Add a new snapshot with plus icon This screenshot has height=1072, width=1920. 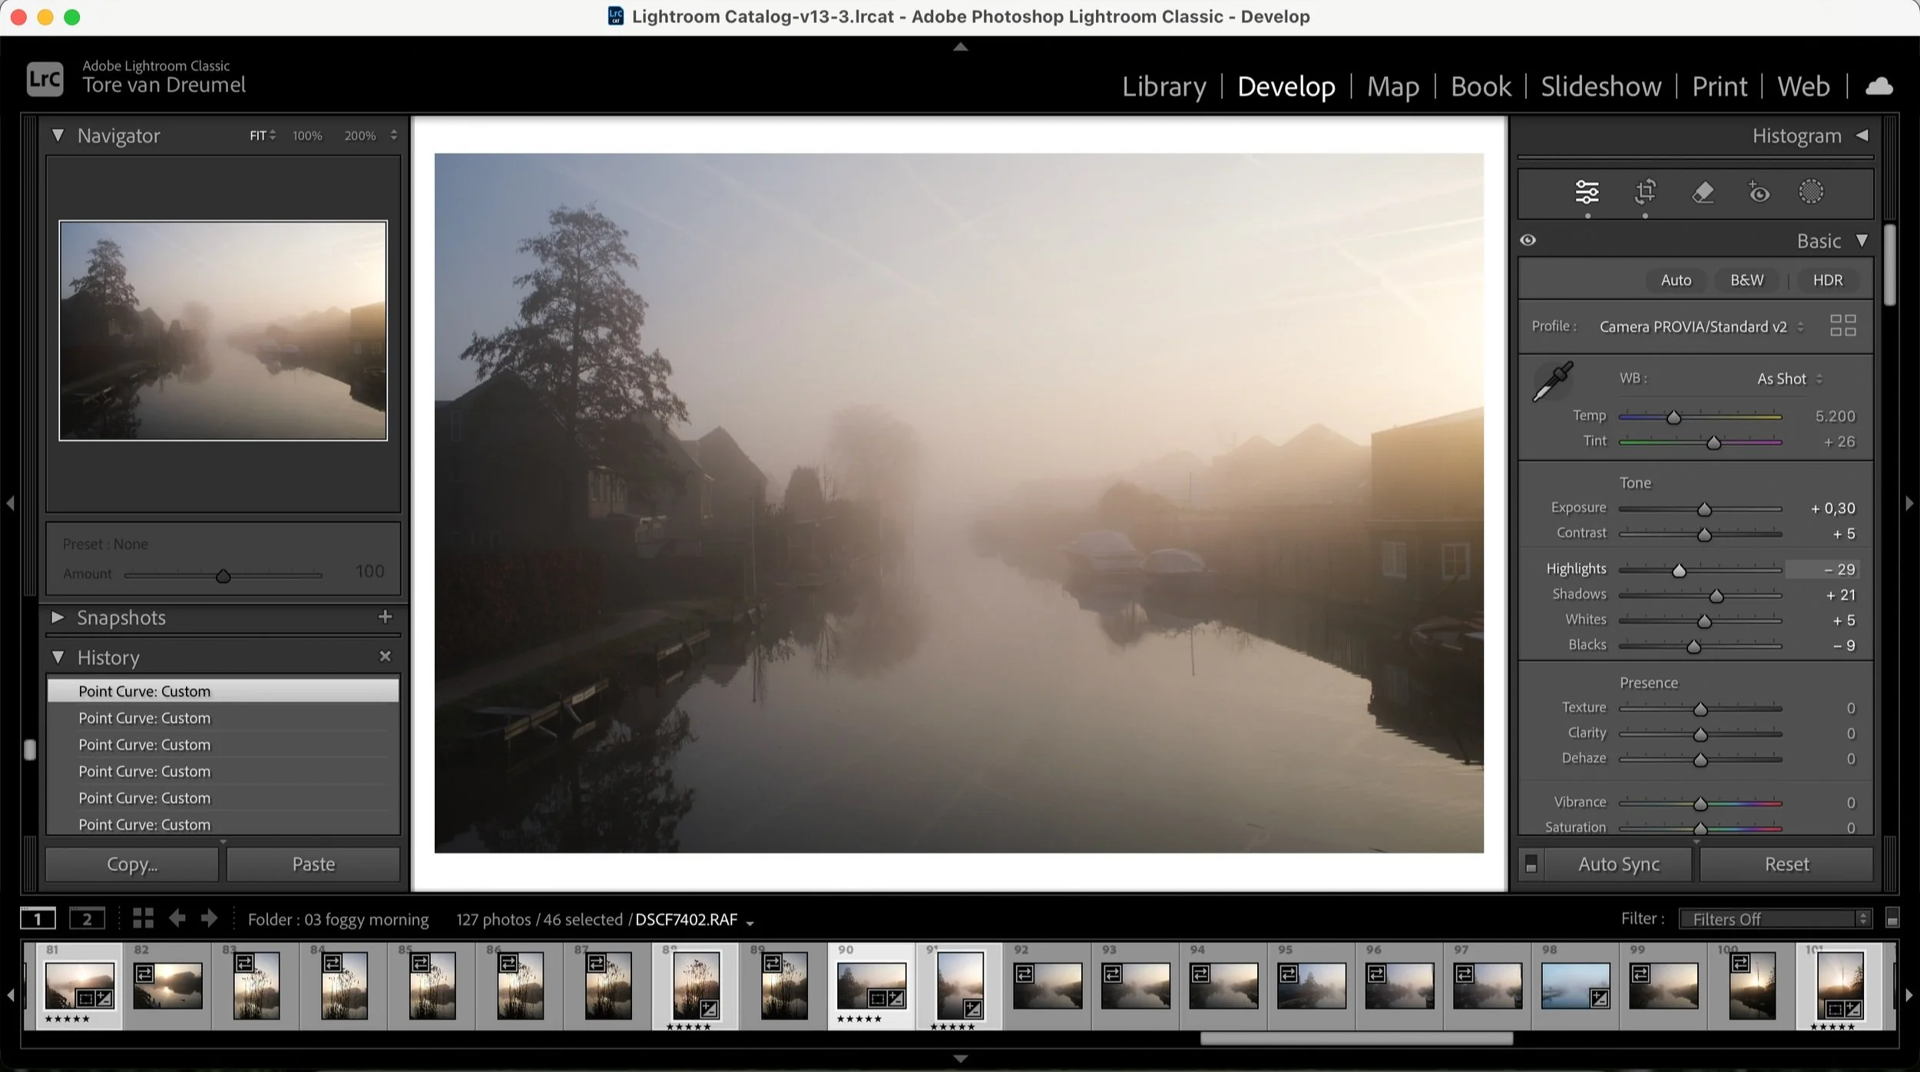[x=386, y=617]
